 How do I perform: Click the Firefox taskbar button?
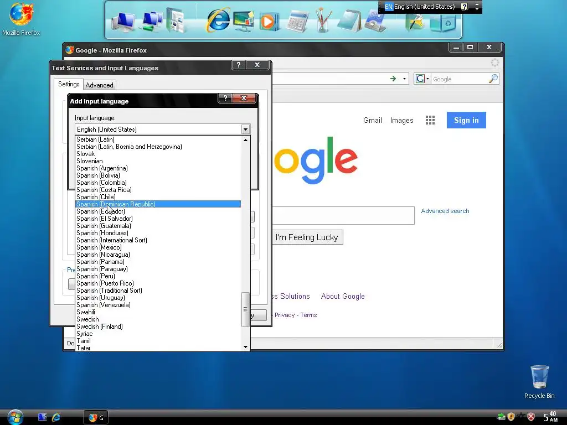95,417
